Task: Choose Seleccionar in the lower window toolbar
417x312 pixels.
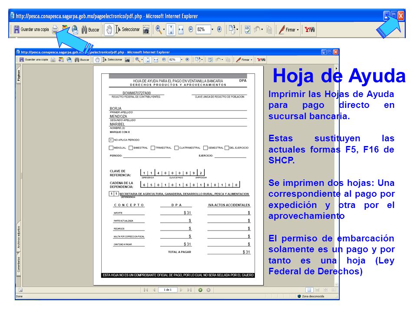Action: click(112, 60)
